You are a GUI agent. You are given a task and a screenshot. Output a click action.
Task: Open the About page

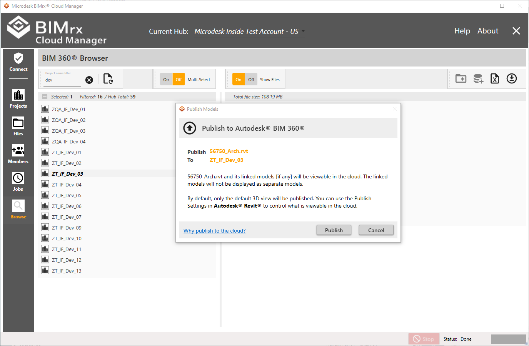click(487, 31)
